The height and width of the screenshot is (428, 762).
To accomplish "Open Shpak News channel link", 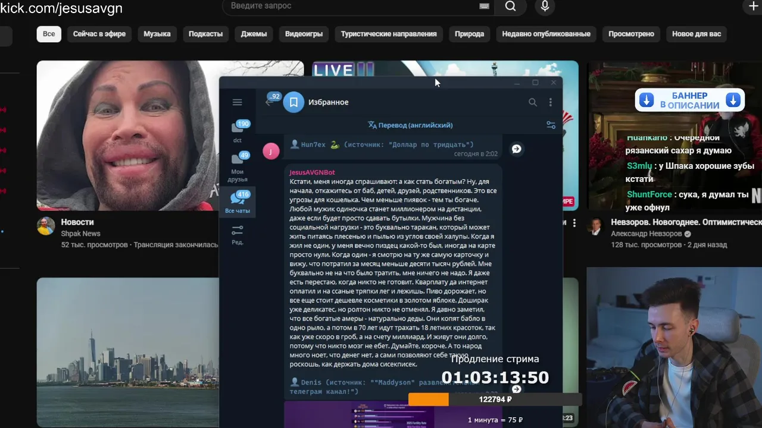I will 80,234.
